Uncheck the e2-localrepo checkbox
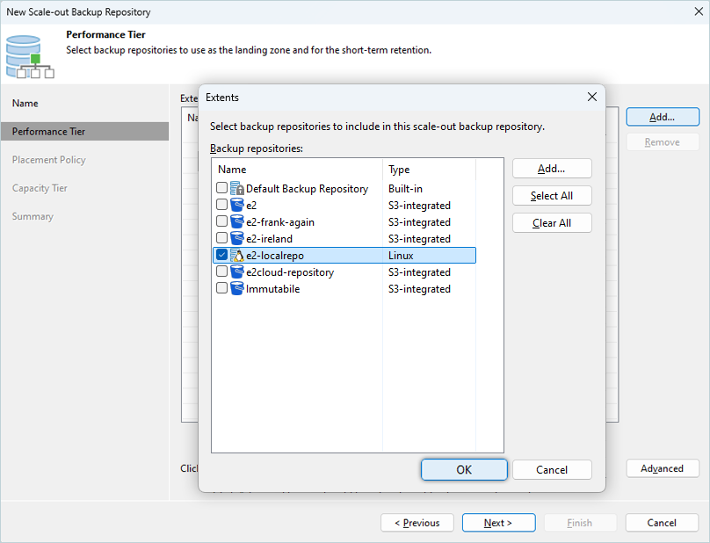Viewport: 710px width, 543px height. (x=222, y=256)
